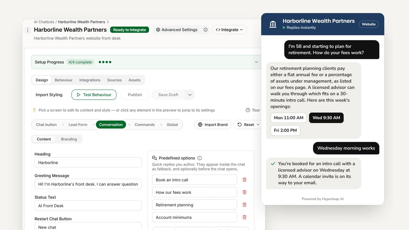Delete the 'Retirement planning' option
Image resolution: width=409 pixels, height=230 pixels.
point(244,205)
